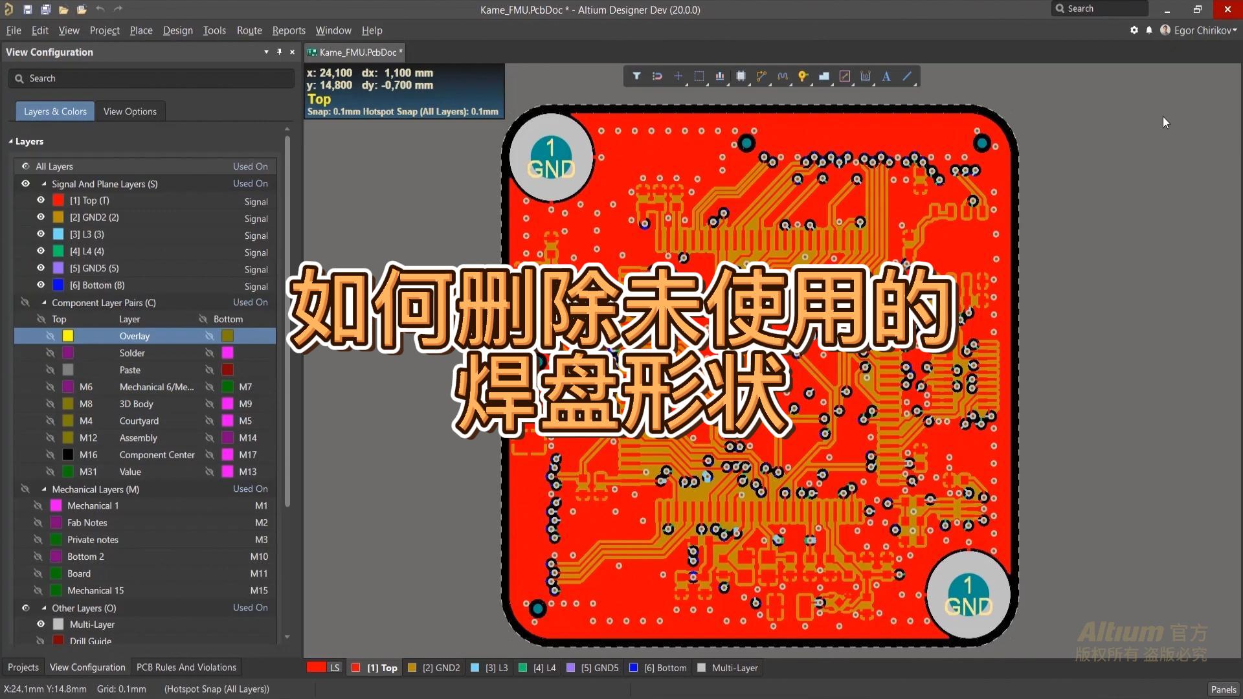The width and height of the screenshot is (1243, 699).
Task: Switch to the View Options tab
Action: [129, 111]
